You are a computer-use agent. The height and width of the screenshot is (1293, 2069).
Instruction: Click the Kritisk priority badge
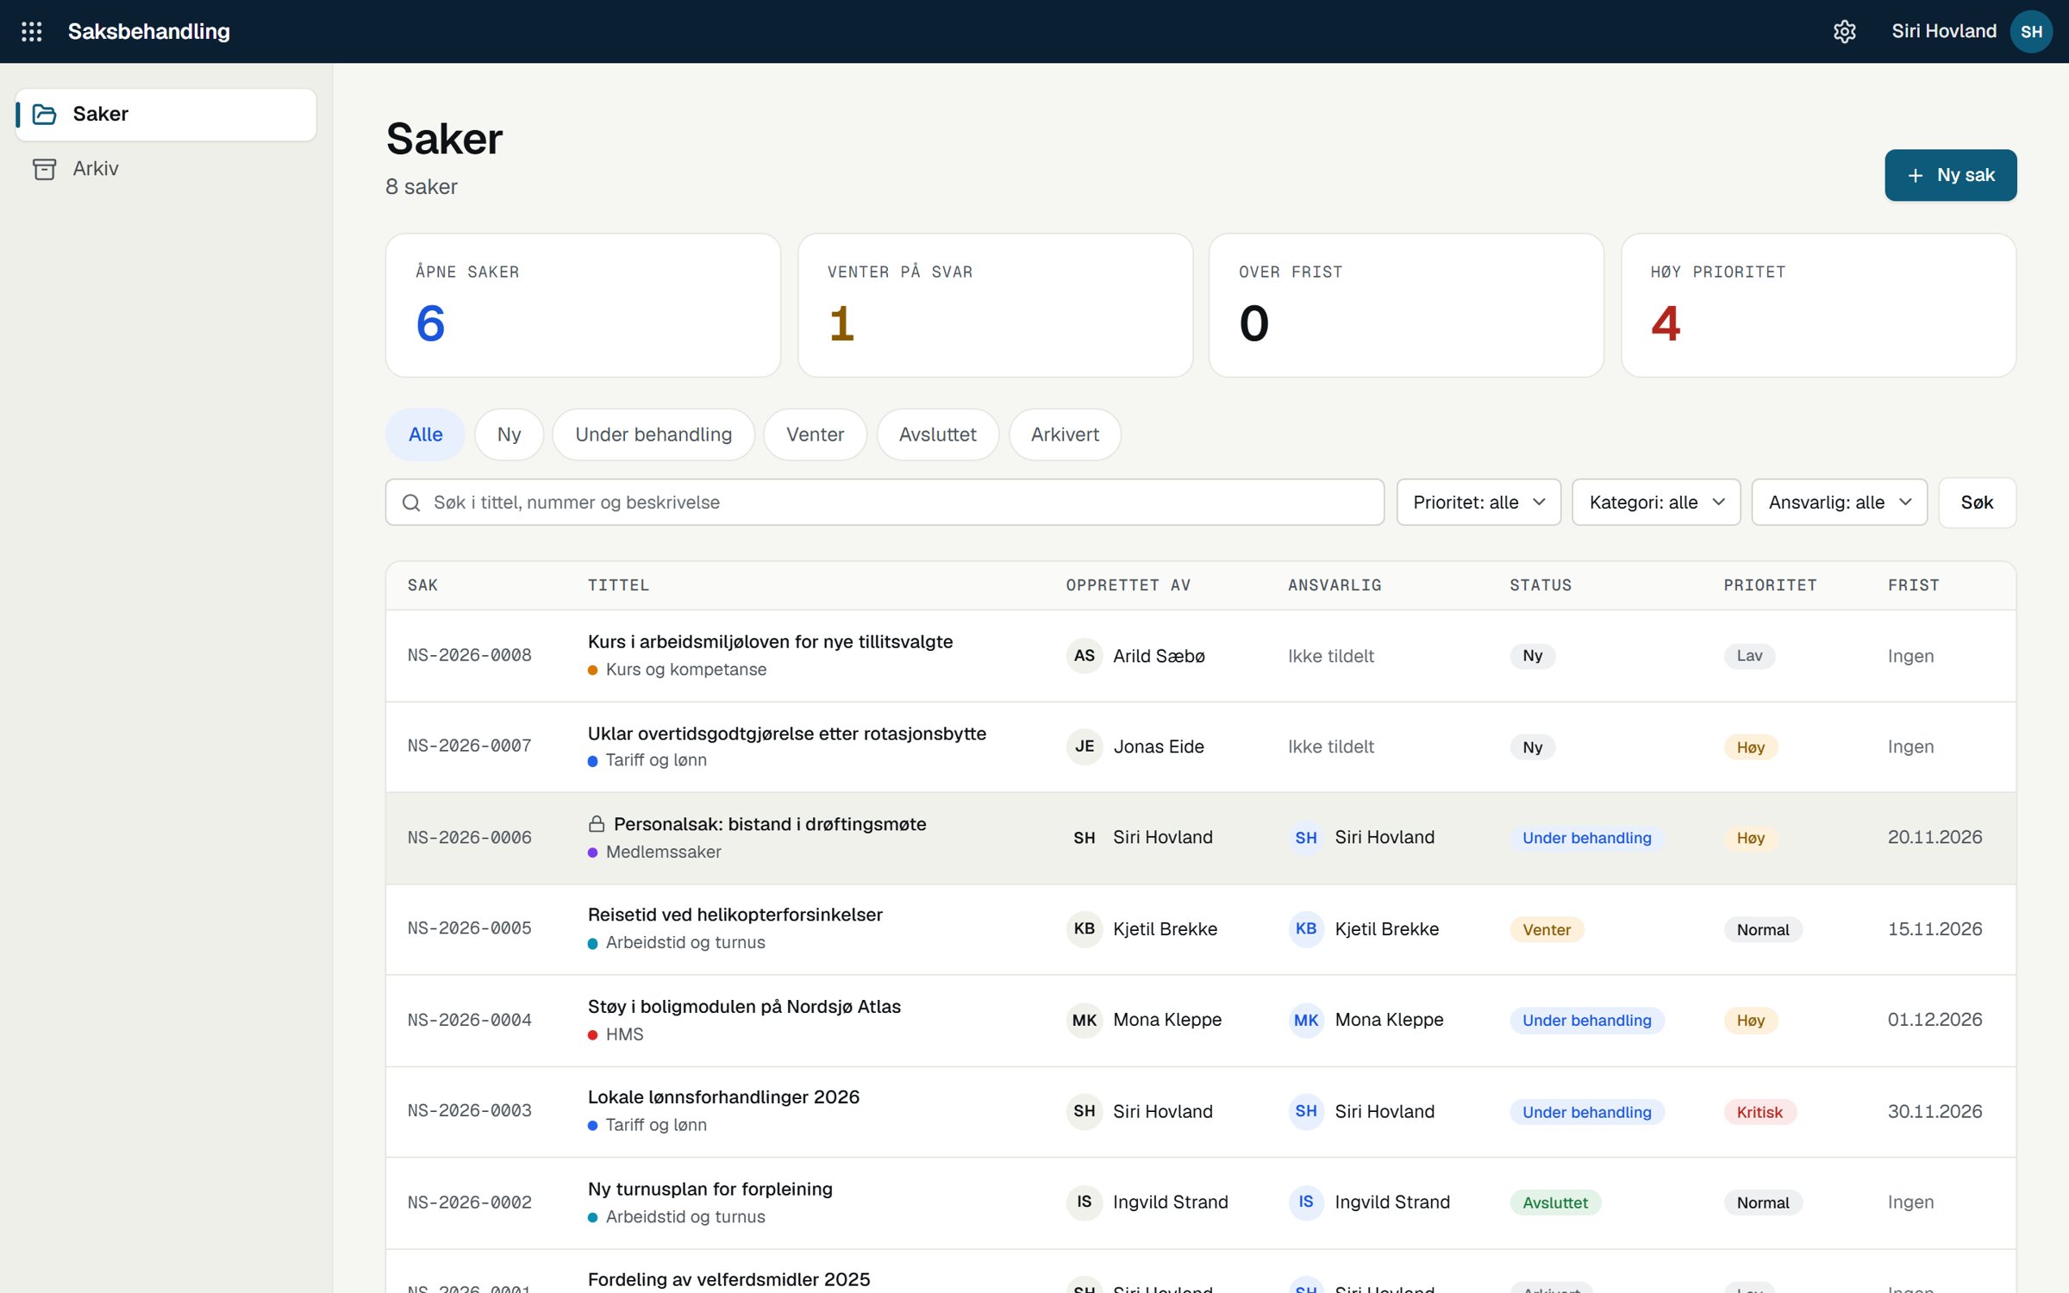(x=1760, y=1112)
